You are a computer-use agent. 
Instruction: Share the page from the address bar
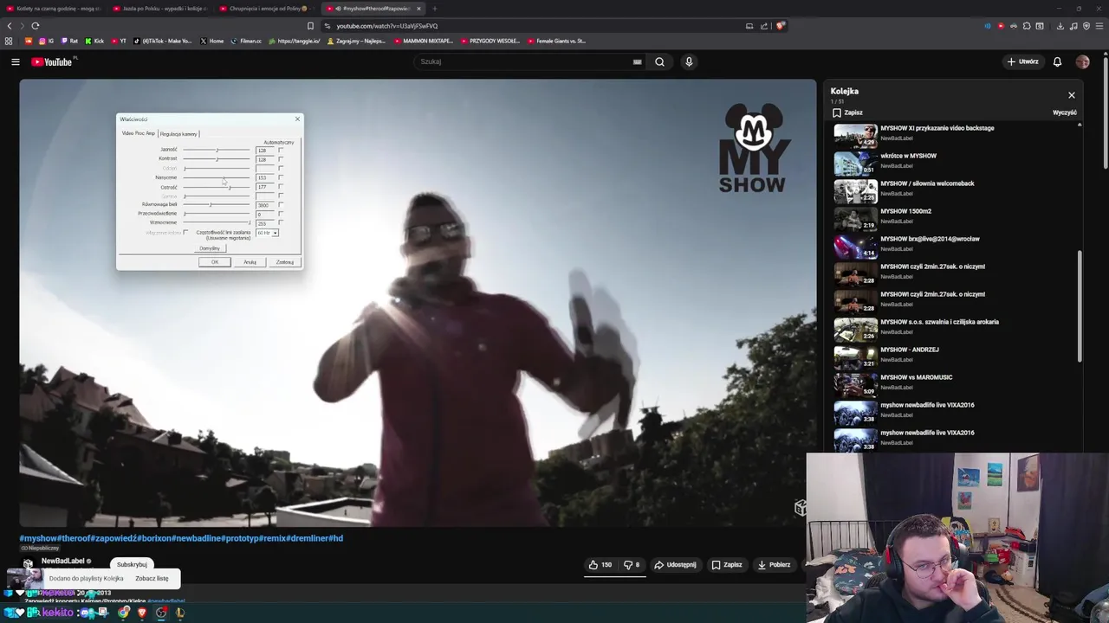pos(764,26)
